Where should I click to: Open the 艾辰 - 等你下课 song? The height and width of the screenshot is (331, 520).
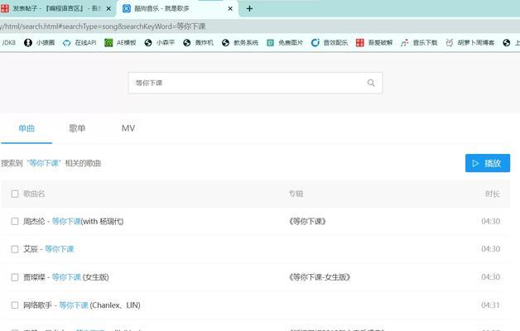(48, 249)
